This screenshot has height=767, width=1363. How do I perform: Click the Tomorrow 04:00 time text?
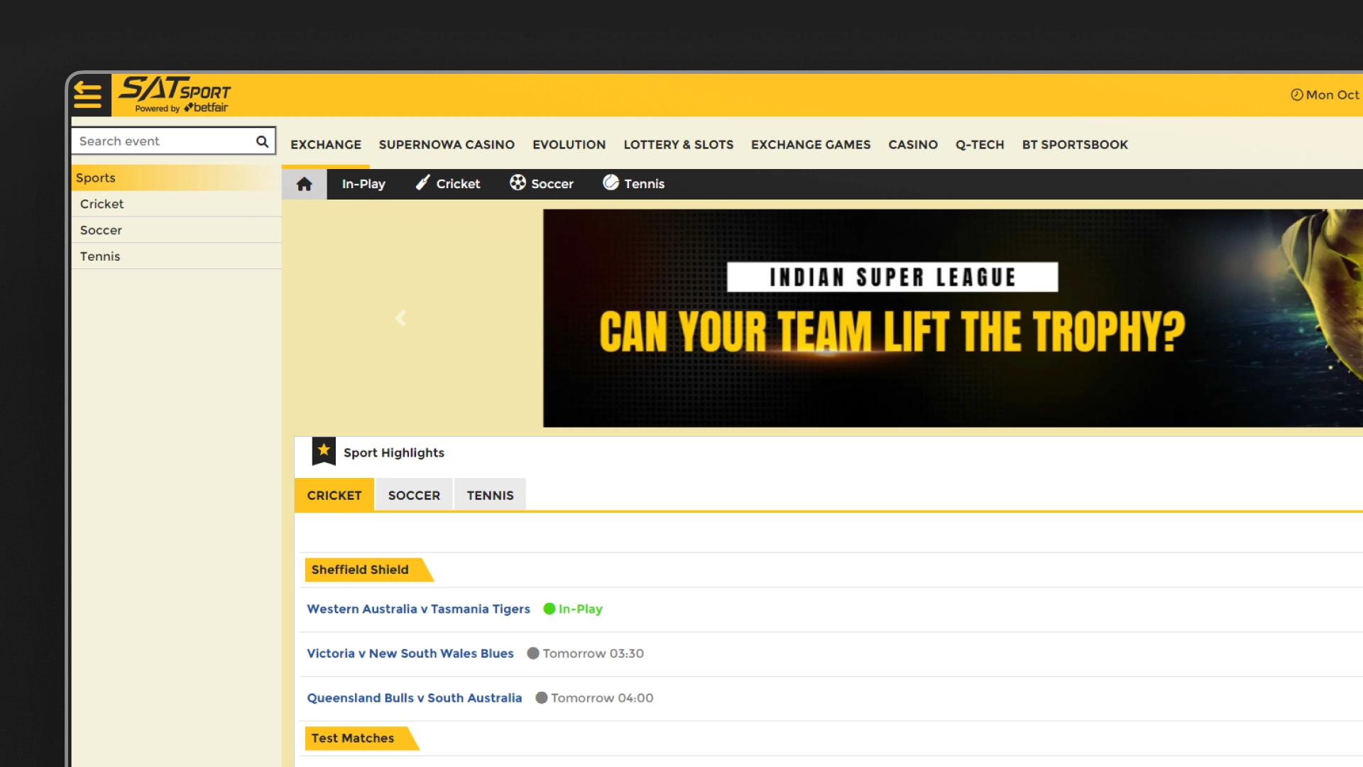pyautogui.click(x=602, y=698)
